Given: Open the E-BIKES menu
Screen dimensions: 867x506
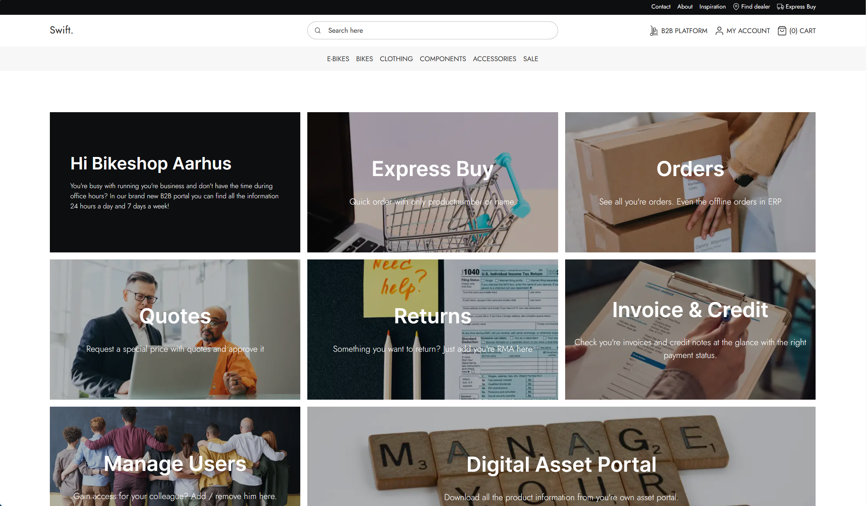Looking at the screenshot, I should pyautogui.click(x=338, y=59).
